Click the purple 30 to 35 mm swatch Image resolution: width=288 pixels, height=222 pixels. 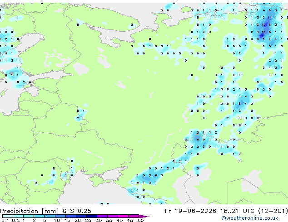click(x=102, y=216)
